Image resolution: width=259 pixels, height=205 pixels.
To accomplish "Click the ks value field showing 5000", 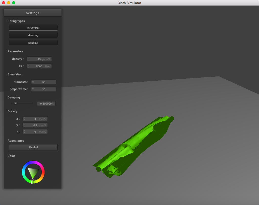I will [39, 66].
